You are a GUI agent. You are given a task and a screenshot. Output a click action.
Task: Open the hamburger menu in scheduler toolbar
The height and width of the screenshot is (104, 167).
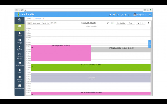[x=148, y=23]
